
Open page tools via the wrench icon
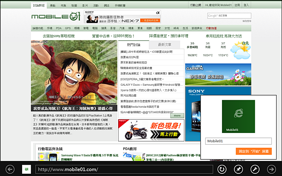(255, 169)
